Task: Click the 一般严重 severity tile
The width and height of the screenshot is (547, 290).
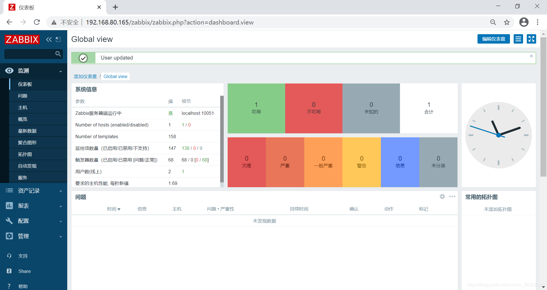Action: point(323,162)
